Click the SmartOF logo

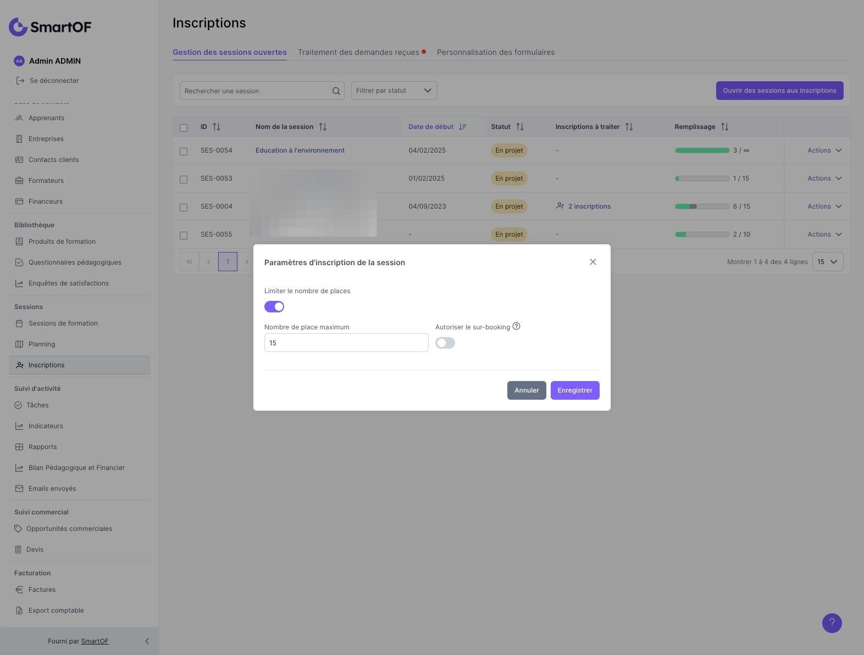click(x=50, y=27)
